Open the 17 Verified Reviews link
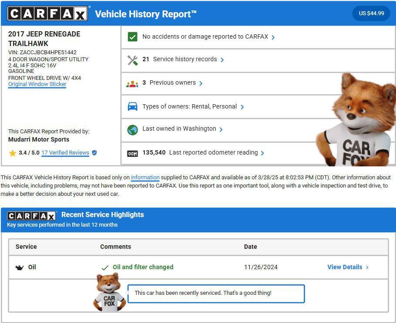The height and width of the screenshot is (323, 396). (x=65, y=153)
